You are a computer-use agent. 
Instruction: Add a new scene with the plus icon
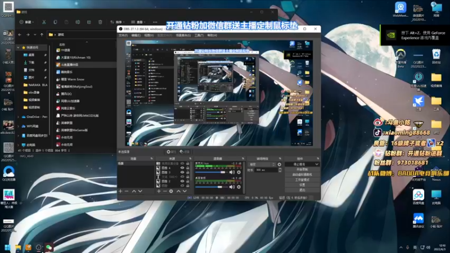point(120,191)
